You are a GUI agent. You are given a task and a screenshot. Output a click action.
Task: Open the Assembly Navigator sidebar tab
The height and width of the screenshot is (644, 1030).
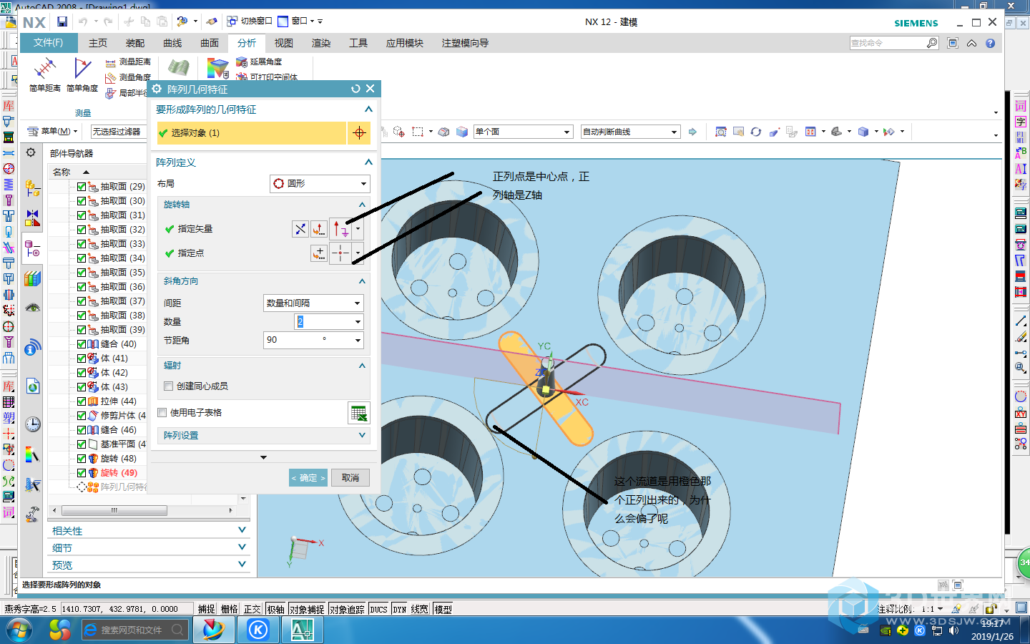pos(32,189)
